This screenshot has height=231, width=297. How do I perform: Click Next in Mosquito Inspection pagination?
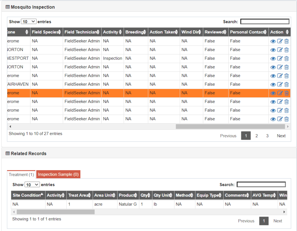tap(281, 136)
